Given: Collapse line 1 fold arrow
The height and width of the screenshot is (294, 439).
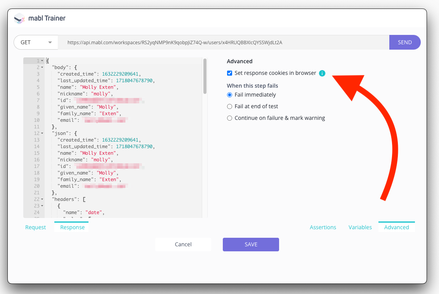Looking at the screenshot, I should pyautogui.click(x=42, y=61).
